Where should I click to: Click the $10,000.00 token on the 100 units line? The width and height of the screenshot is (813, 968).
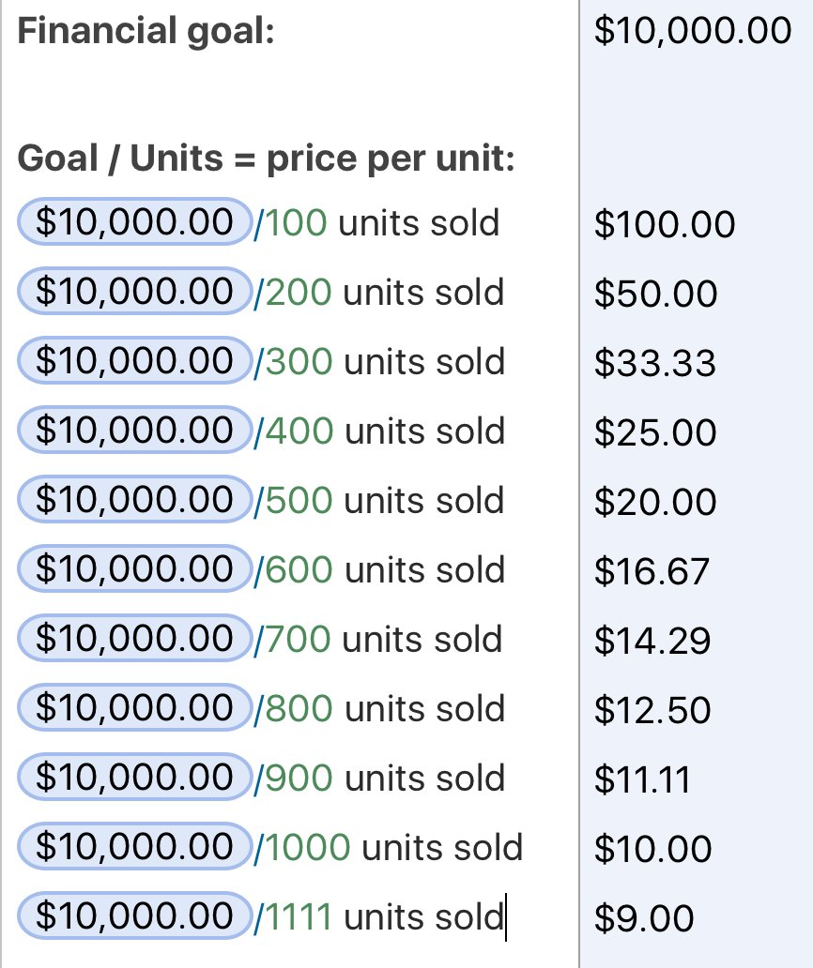tap(134, 222)
